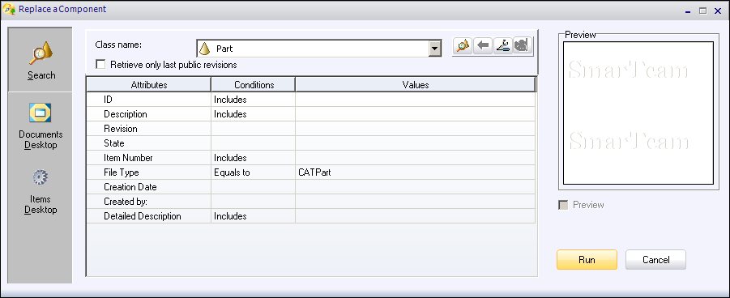
Task: Click the drawing-tools editor toolbar icon
Action: point(503,46)
